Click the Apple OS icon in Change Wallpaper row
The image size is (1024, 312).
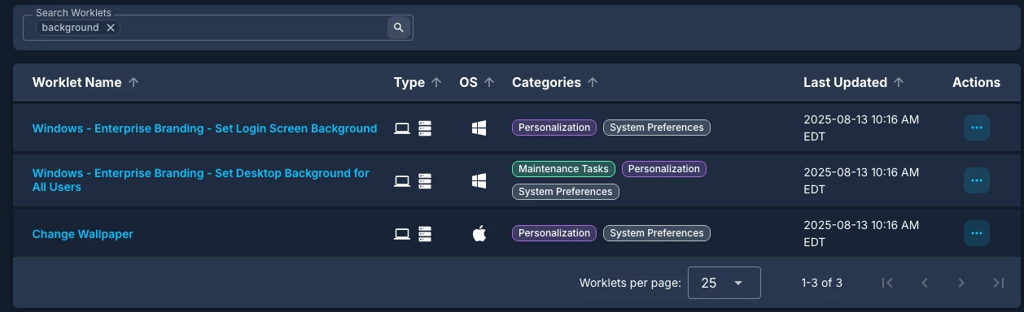[x=479, y=233]
